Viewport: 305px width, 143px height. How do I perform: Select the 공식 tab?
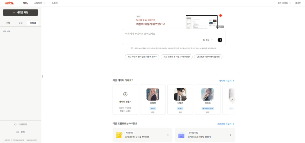21,23
